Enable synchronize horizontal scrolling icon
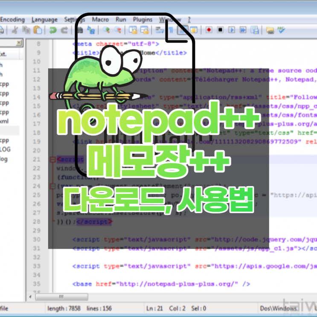The width and height of the screenshot is (317, 317). coord(144,30)
